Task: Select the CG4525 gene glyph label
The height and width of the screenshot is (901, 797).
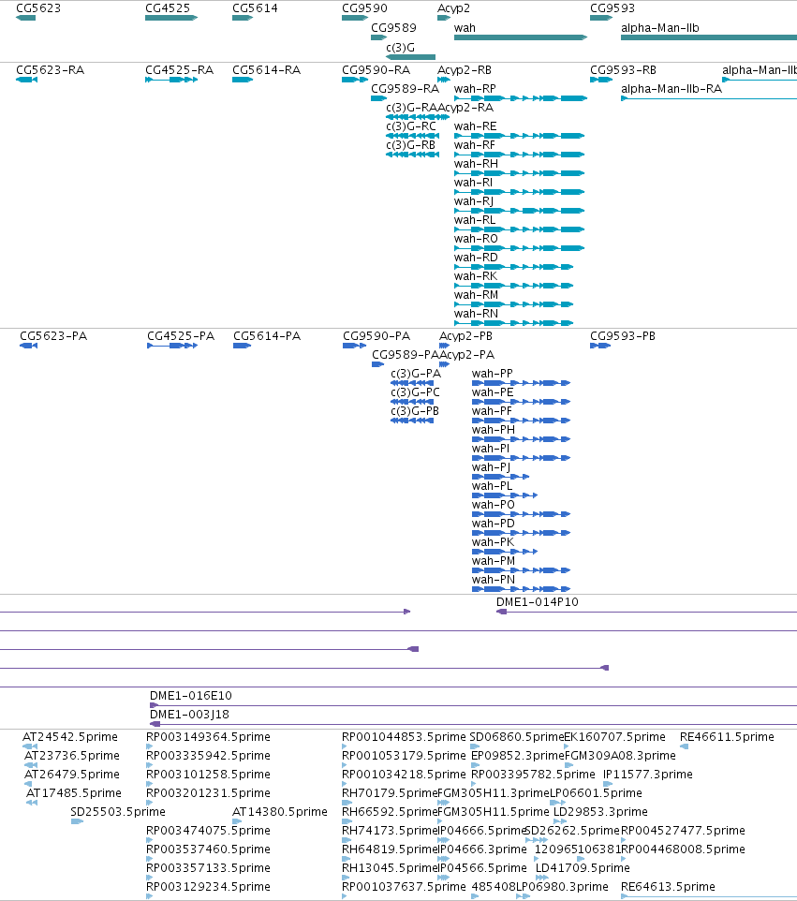Action: [x=168, y=8]
